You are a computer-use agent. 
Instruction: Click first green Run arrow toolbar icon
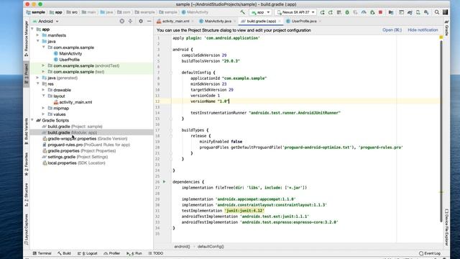pos(323,12)
